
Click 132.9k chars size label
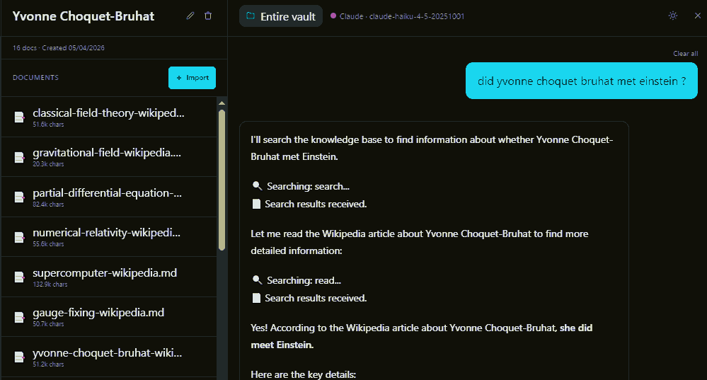[x=50, y=284]
